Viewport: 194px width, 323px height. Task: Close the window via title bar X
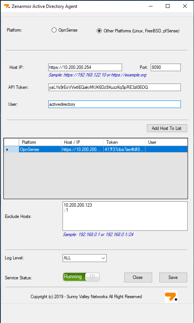(185, 6)
